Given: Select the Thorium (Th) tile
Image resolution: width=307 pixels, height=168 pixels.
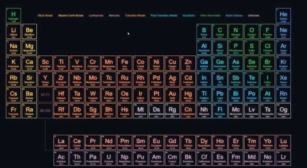Looking at the screenshot, I should [x=77, y=158].
